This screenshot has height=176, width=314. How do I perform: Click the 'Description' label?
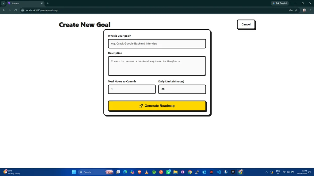[115, 53]
